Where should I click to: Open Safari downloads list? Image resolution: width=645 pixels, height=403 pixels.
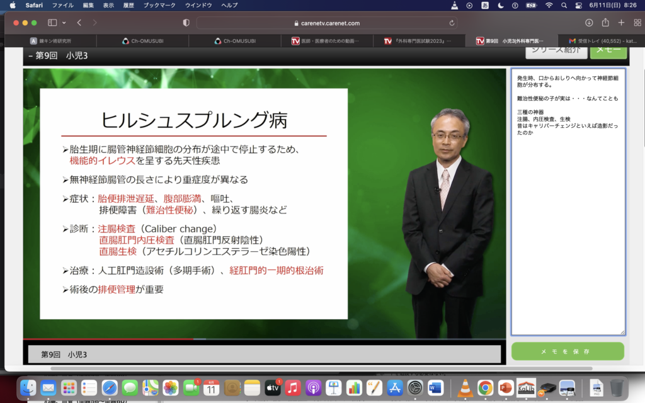pos(589,23)
